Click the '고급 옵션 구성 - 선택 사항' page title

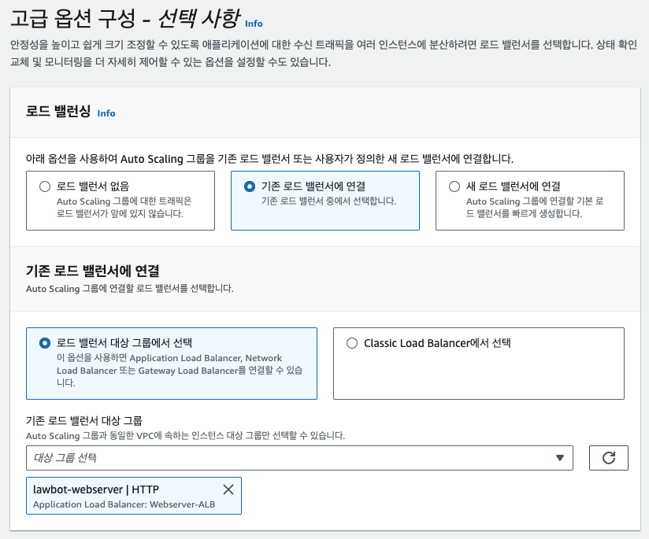tap(125, 19)
